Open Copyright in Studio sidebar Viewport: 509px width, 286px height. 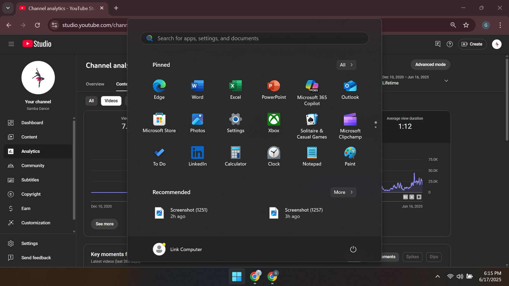coord(38,194)
